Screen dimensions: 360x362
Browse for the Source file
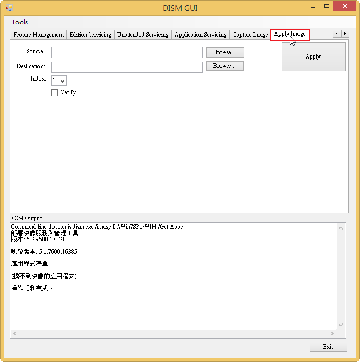click(x=225, y=52)
